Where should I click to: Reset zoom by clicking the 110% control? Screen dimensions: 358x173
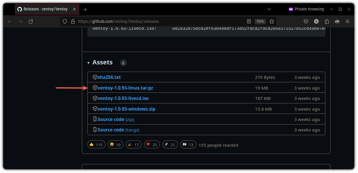pos(260,21)
